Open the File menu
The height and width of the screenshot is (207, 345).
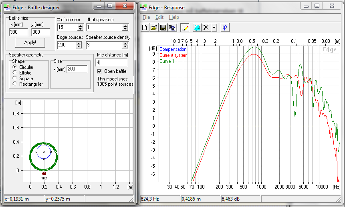pyautogui.click(x=146, y=17)
